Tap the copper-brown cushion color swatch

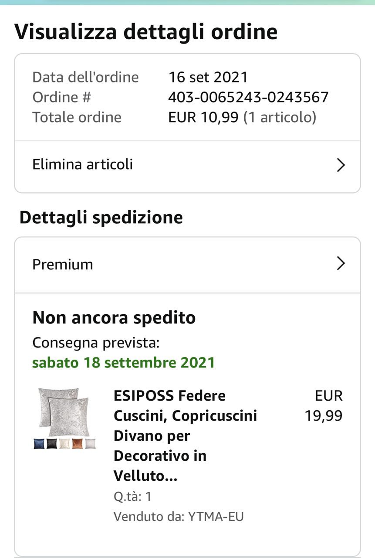click(78, 444)
